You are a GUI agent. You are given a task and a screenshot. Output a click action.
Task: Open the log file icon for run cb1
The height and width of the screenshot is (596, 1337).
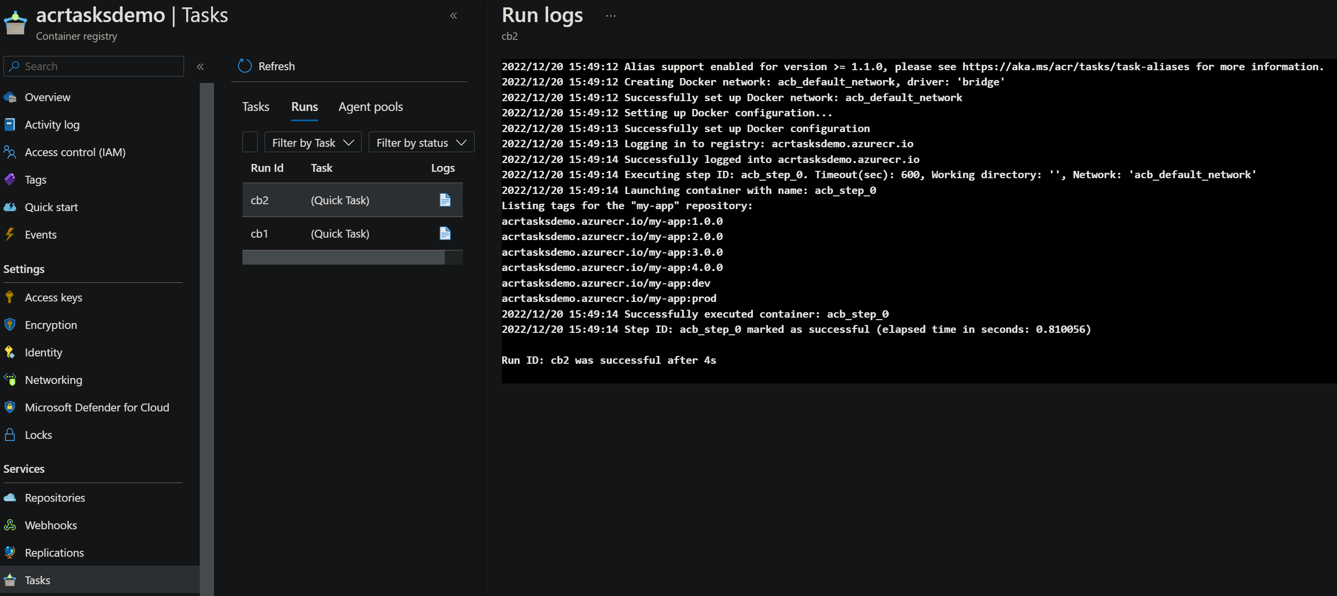[445, 233]
